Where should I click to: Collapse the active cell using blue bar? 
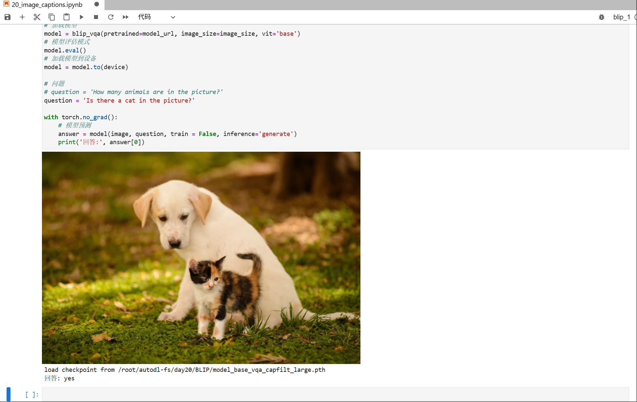[x=9, y=394]
